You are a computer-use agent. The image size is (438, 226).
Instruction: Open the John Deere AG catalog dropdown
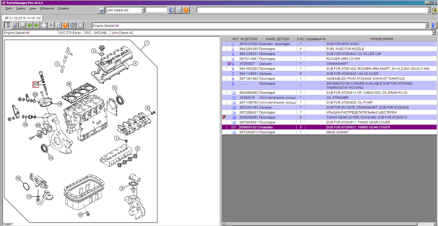click(x=143, y=10)
